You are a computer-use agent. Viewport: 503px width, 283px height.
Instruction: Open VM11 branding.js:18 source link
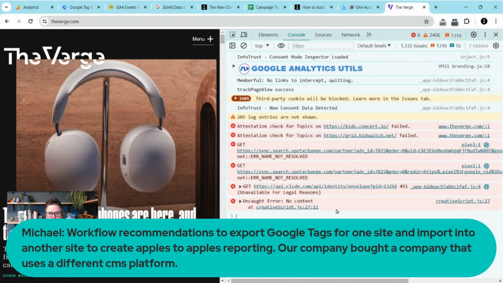[x=464, y=66]
